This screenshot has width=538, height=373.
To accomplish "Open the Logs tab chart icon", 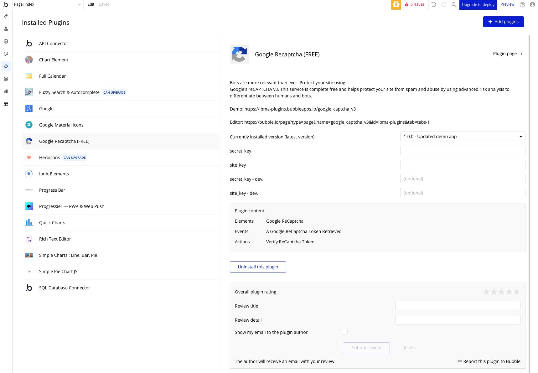I will point(6,91).
